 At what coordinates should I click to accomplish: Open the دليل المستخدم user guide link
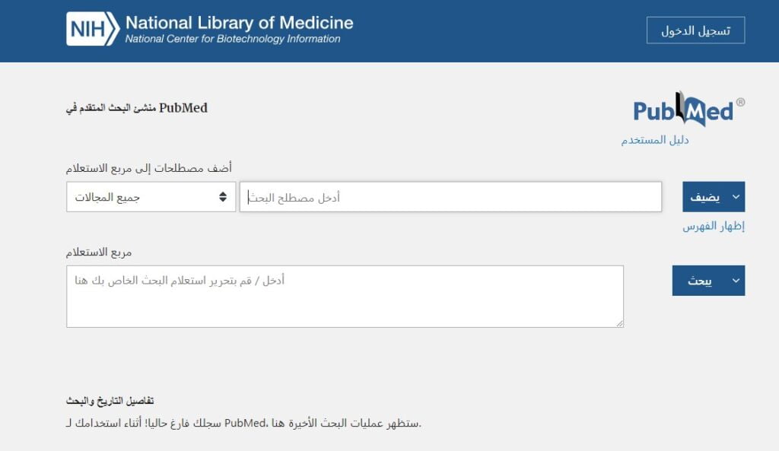tap(655, 140)
